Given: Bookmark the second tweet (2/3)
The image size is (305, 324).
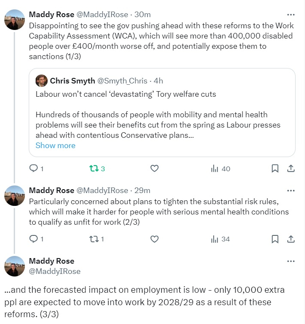Looking at the screenshot, I should (x=275, y=239).
